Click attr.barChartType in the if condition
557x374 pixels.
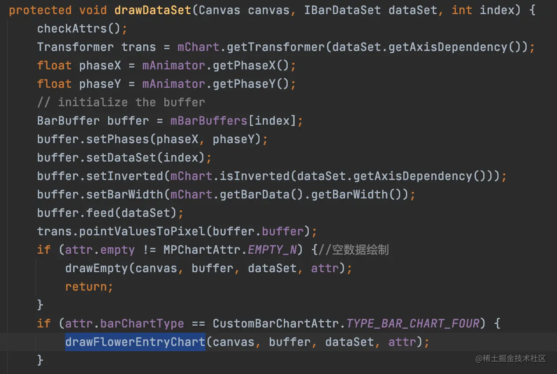(x=124, y=324)
